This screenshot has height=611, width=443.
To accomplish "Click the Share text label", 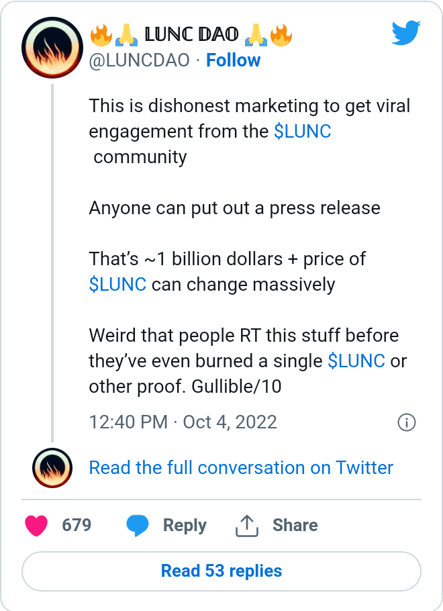I will [x=295, y=525].
